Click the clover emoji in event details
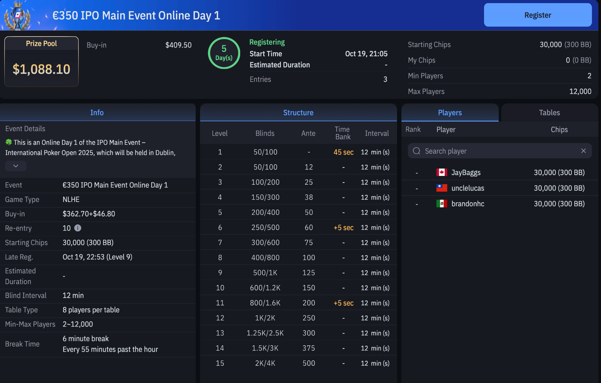Screen dimensions: 601x383 point(9,142)
